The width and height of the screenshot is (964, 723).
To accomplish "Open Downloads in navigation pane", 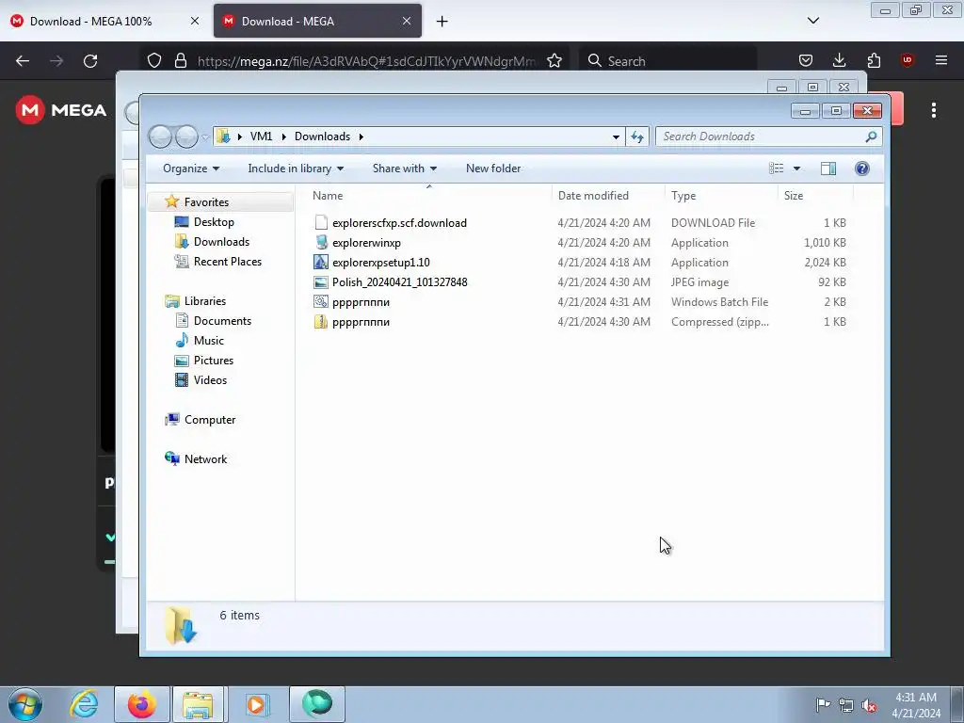I will tap(221, 242).
